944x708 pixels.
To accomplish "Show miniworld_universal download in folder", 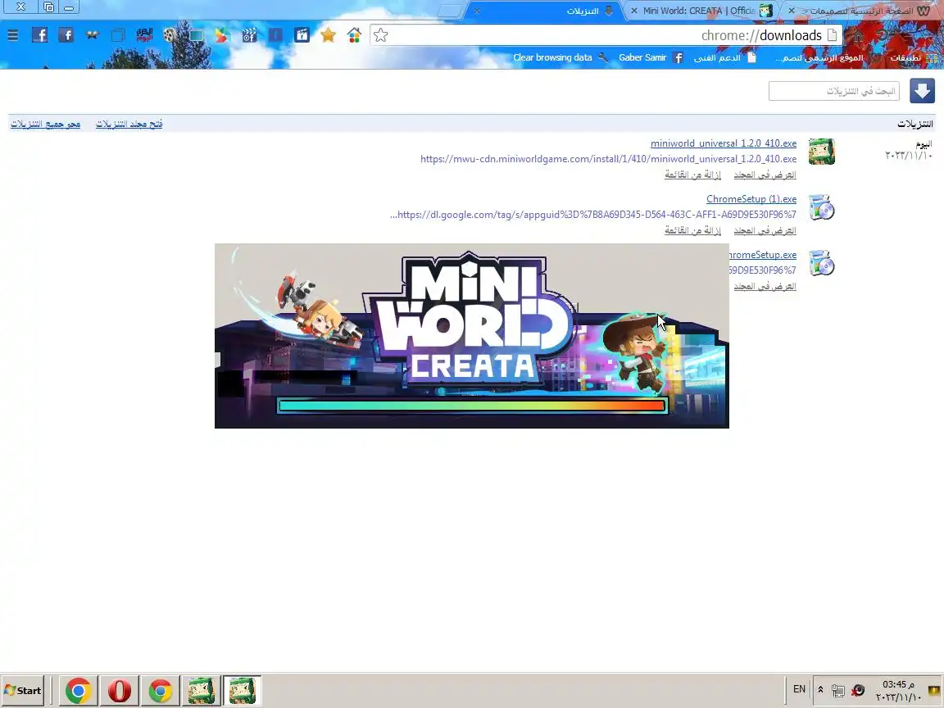I will [x=765, y=175].
